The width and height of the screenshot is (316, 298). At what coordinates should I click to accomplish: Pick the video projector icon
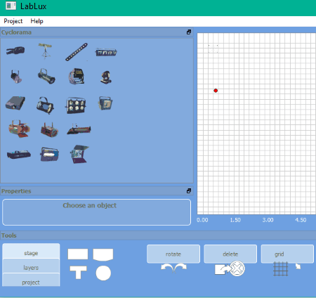15,103
